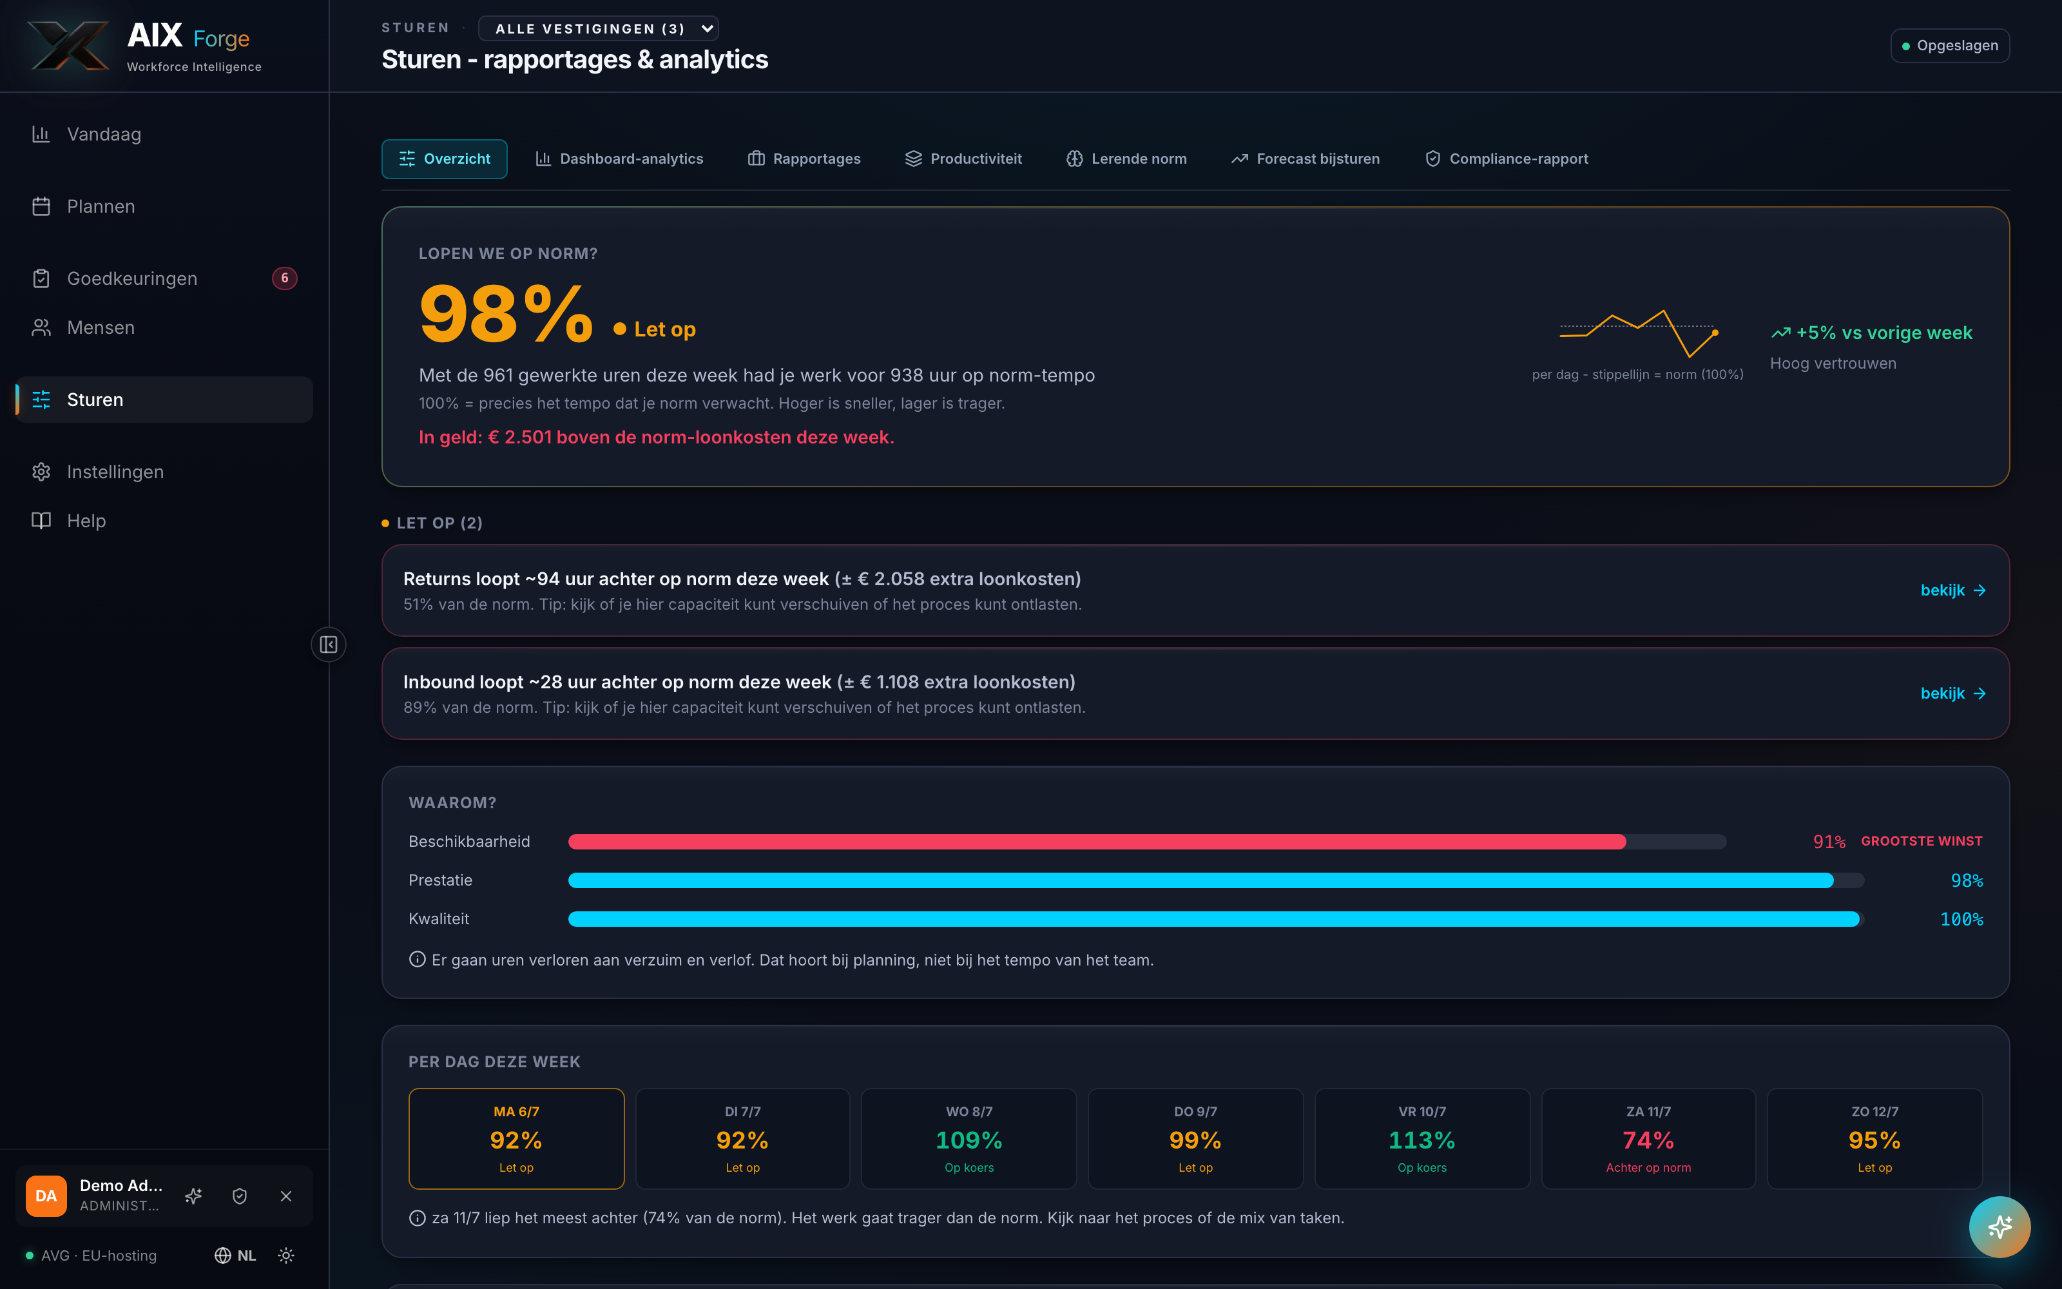Click the Beschikbaarheid progress bar
This screenshot has height=1289, width=2062.
click(x=1147, y=842)
